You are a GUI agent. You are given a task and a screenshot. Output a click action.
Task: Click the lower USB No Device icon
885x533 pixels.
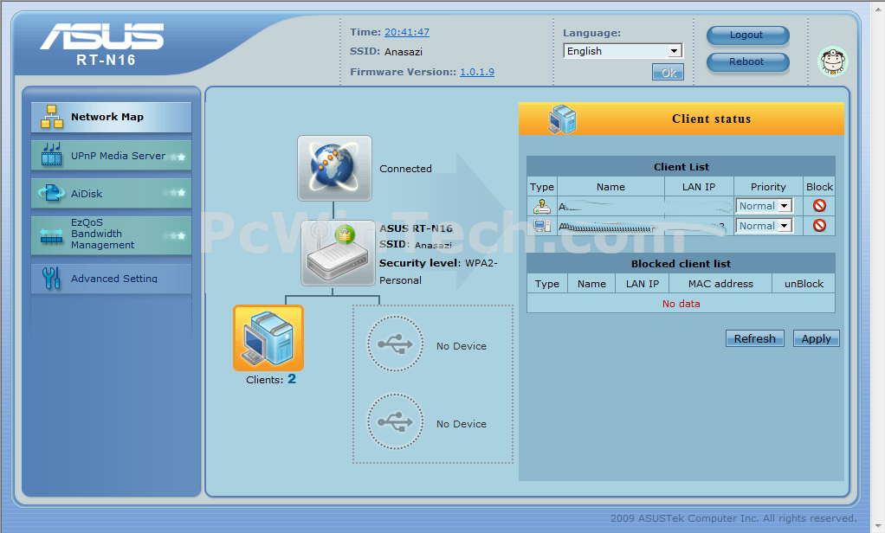click(x=395, y=421)
